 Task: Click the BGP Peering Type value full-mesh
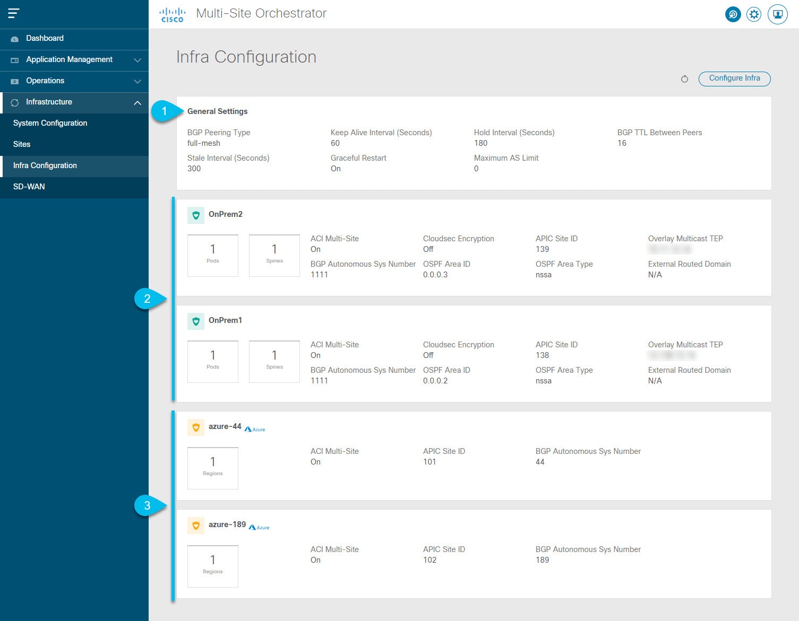pyautogui.click(x=204, y=143)
